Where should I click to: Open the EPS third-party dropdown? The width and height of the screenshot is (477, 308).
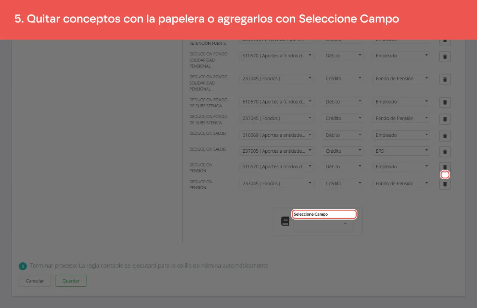pyautogui.click(x=401, y=151)
